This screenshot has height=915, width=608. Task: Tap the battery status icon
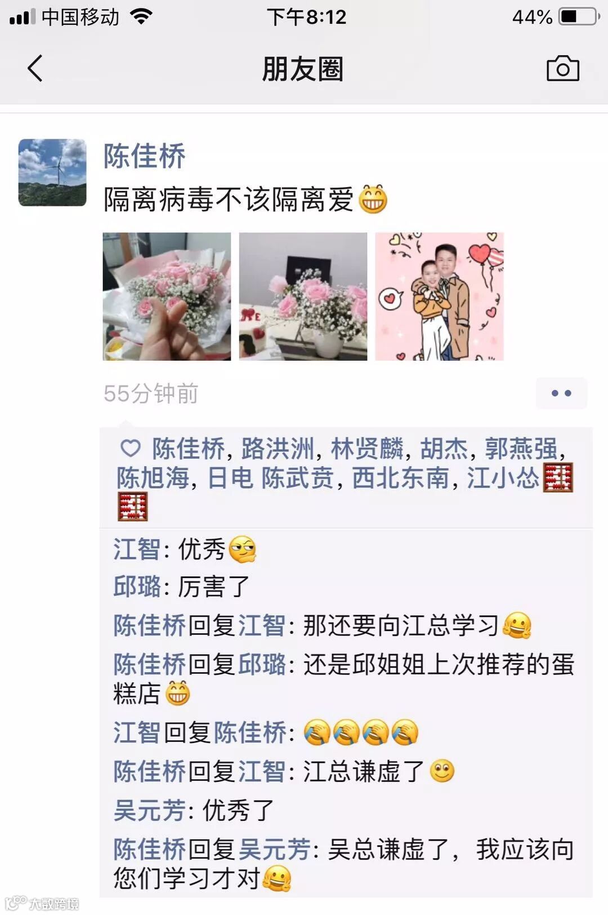pos(579,16)
